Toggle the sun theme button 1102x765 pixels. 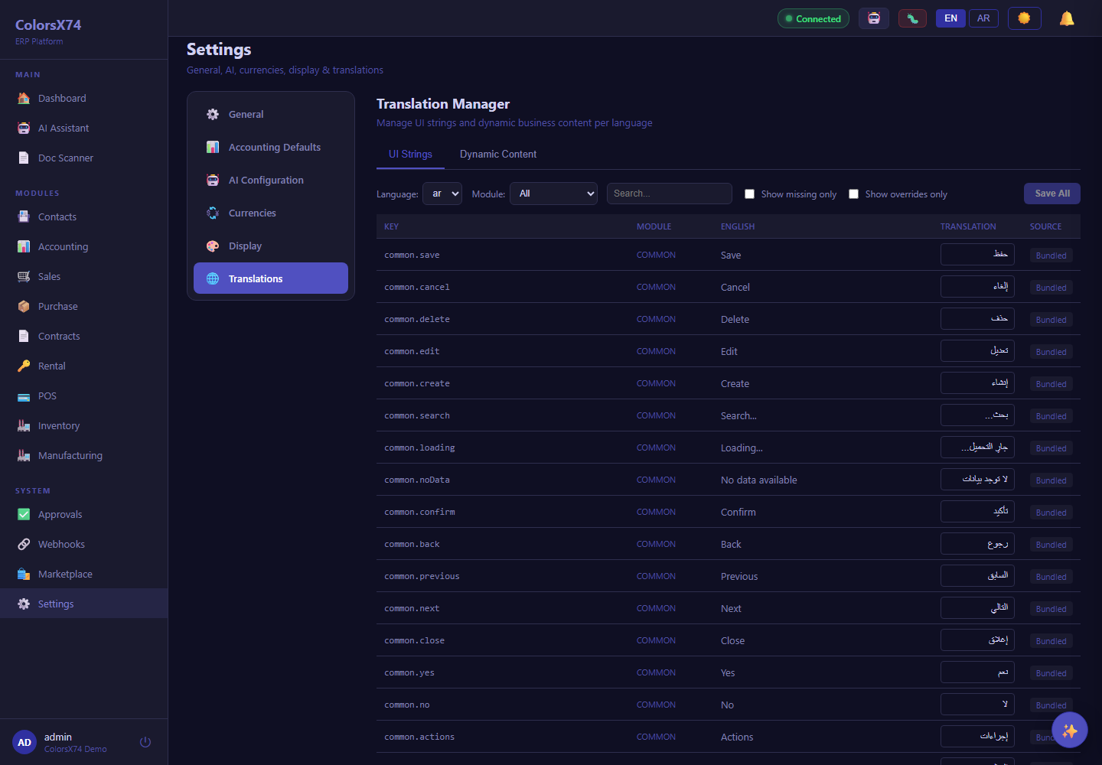(1025, 18)
